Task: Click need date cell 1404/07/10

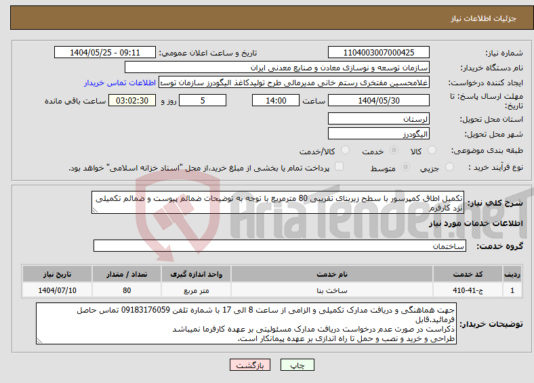Action: [x=57, y=290]
